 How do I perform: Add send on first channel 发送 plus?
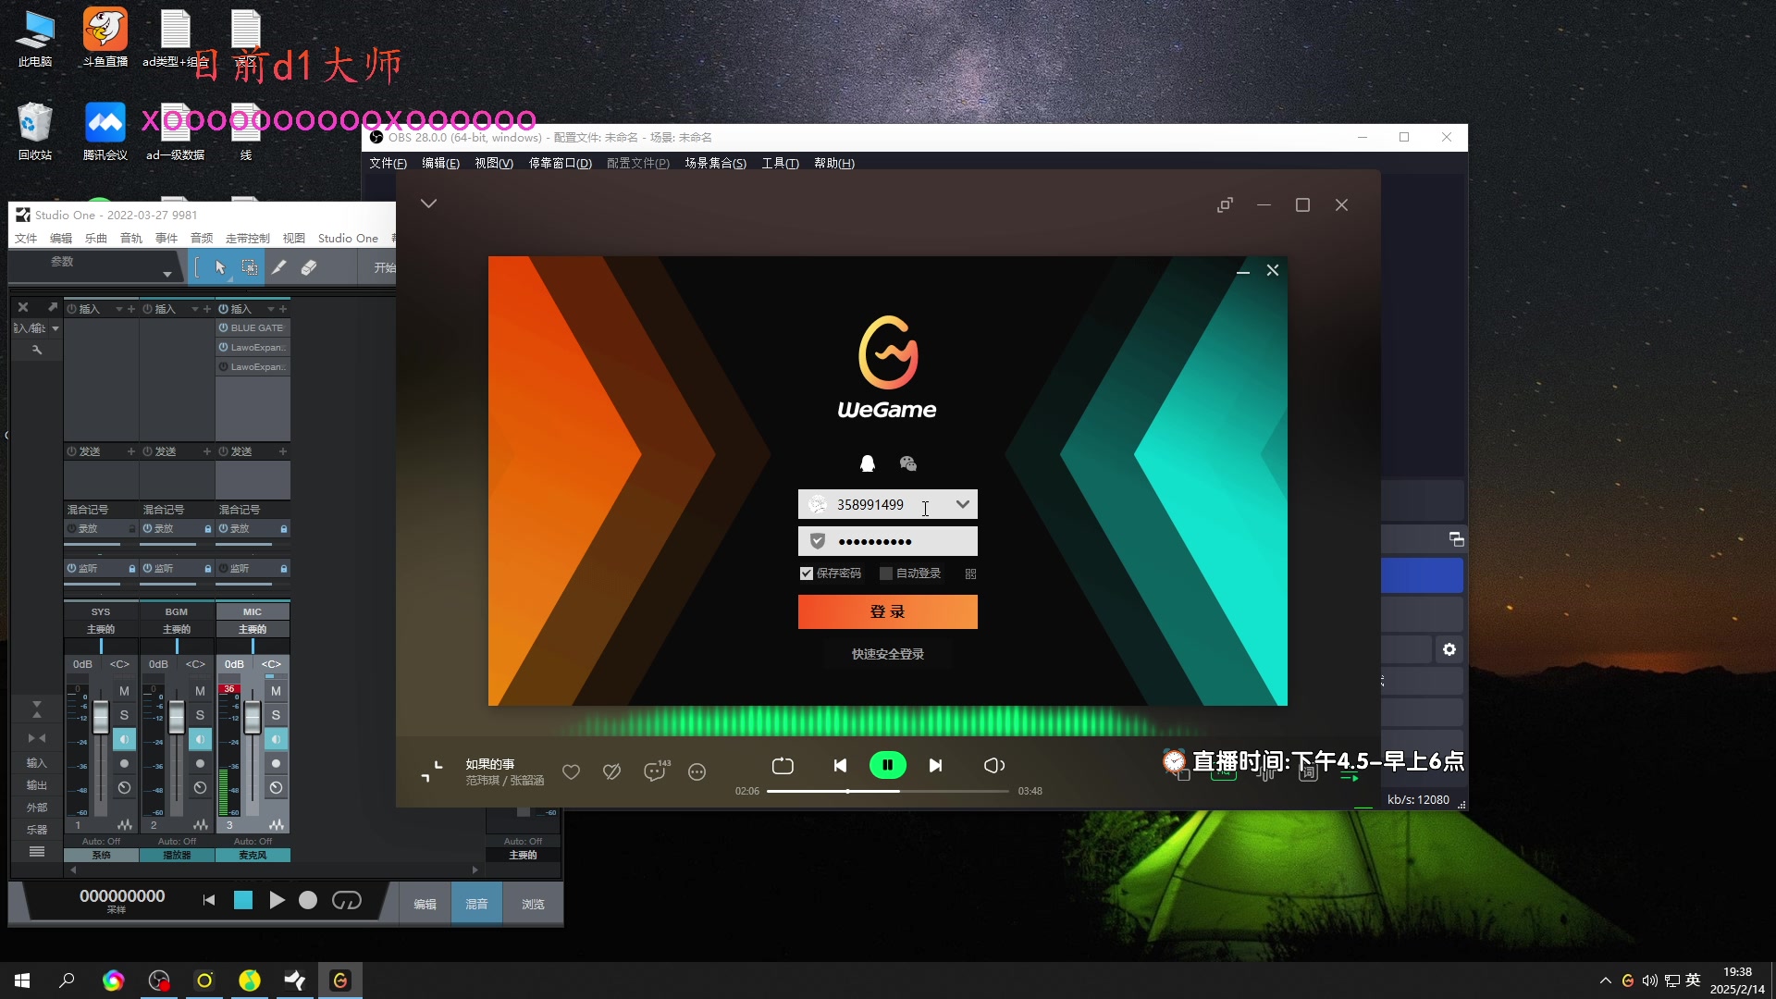coord(131,451)
